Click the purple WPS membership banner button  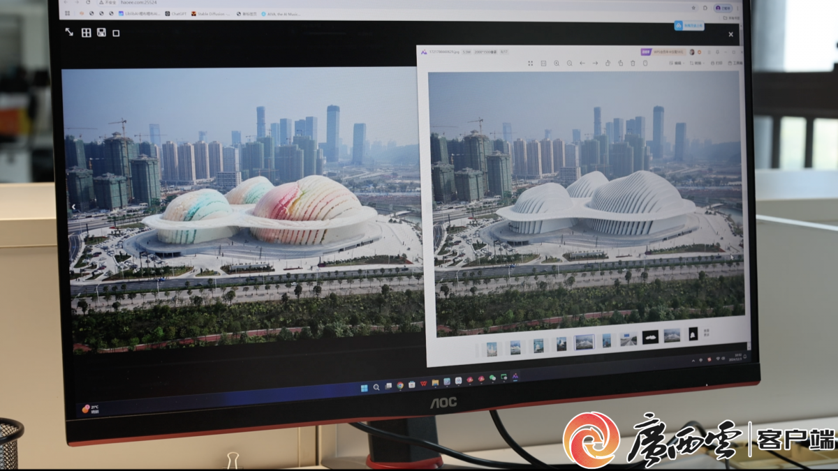click(x=663, y=52)
